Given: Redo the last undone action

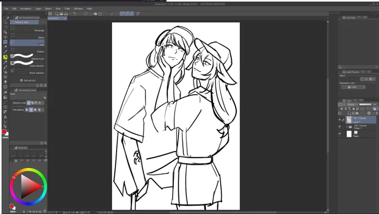Looking at the screenshot, I should [80, 14].
